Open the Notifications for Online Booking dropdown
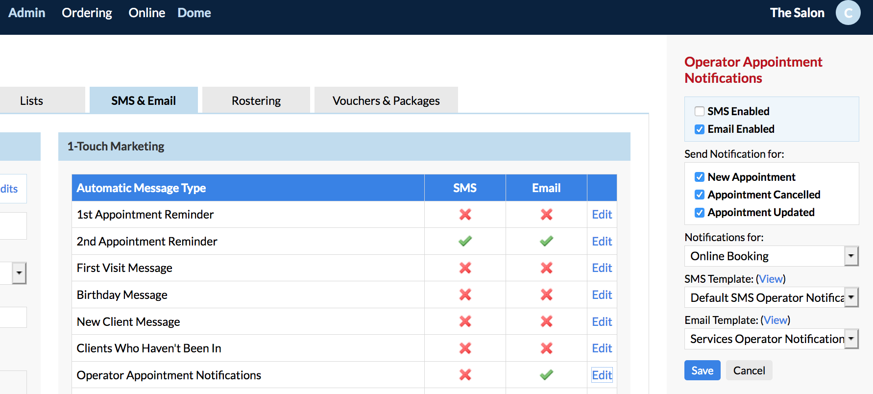Screen dimensions: 873x394 (x=771, y=256)
